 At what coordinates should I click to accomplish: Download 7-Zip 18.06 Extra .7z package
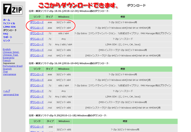(37, 34)
